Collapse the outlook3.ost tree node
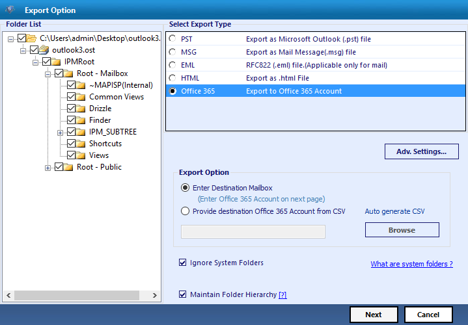The width and height of the screenshot is (468, 325). (23, 51)
